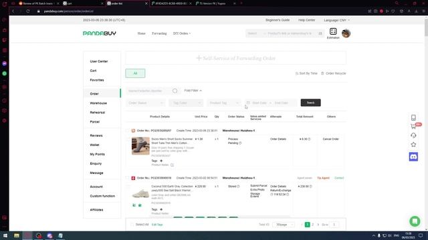The height and width of the screenshot is (240, 428).
Task: Expand the DIY Orders menu
Action: click(181, 33)
